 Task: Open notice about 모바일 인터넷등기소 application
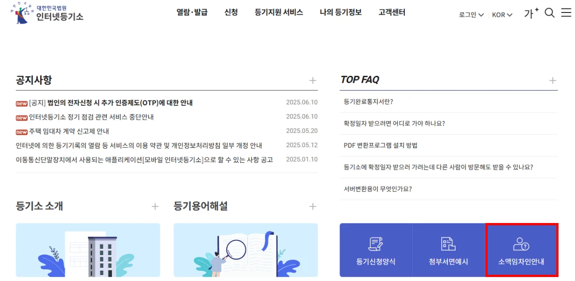click(144, 160)
